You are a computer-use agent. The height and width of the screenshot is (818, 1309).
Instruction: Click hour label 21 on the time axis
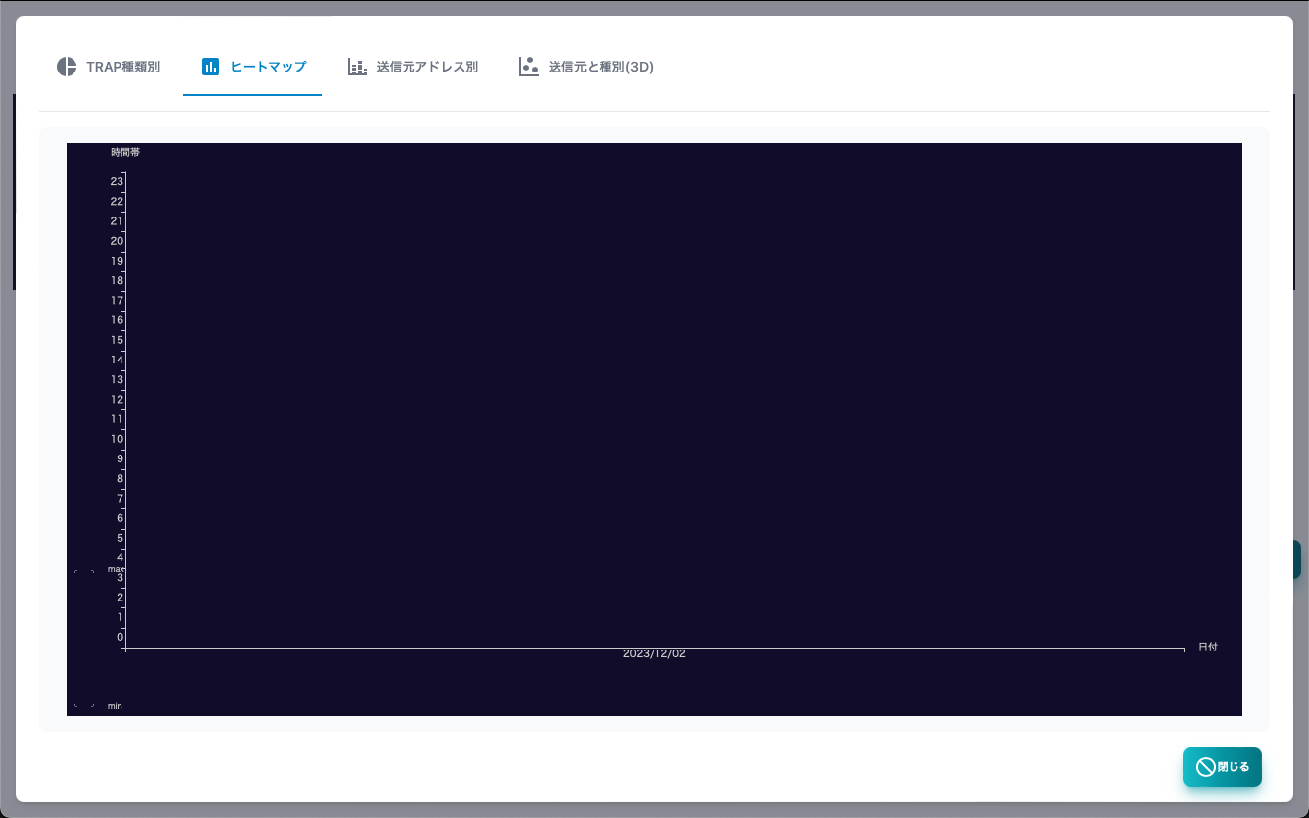(x=117, y=220)
